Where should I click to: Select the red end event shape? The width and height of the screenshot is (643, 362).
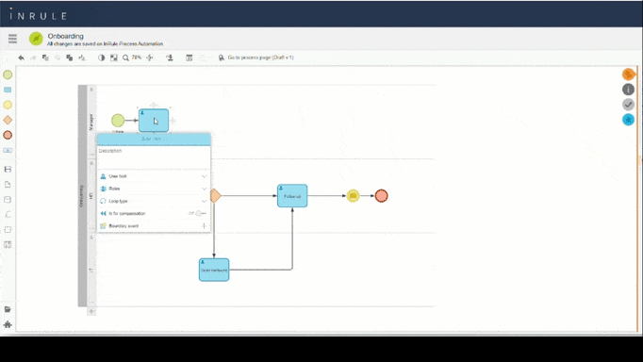[8, 135]
